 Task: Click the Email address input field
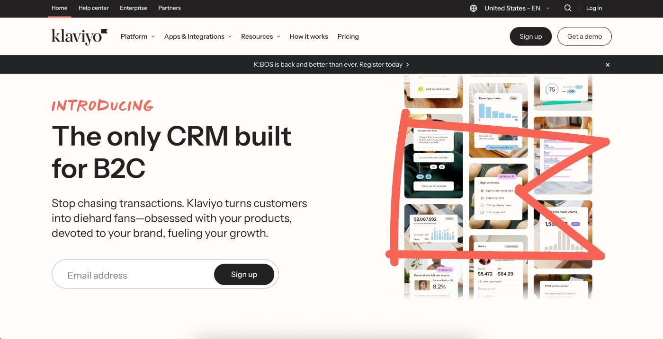(133, 275)
